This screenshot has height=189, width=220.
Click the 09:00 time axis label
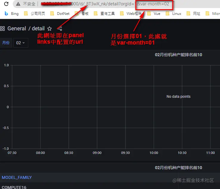pyautogui.click(x=97, y=153)
